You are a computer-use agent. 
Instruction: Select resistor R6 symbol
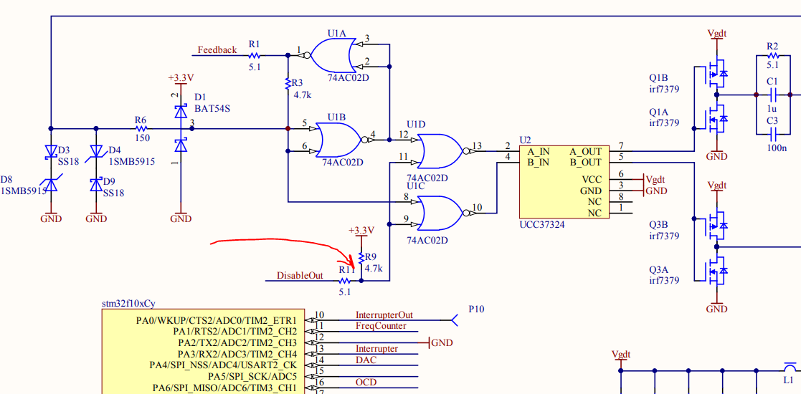click(x=141, y=130)
